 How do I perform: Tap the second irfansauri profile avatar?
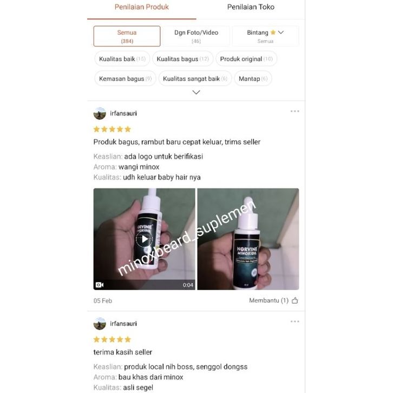click(100, 324)
